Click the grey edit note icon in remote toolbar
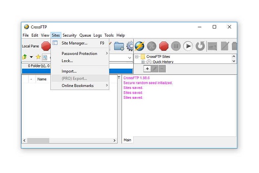 point(225,46)
